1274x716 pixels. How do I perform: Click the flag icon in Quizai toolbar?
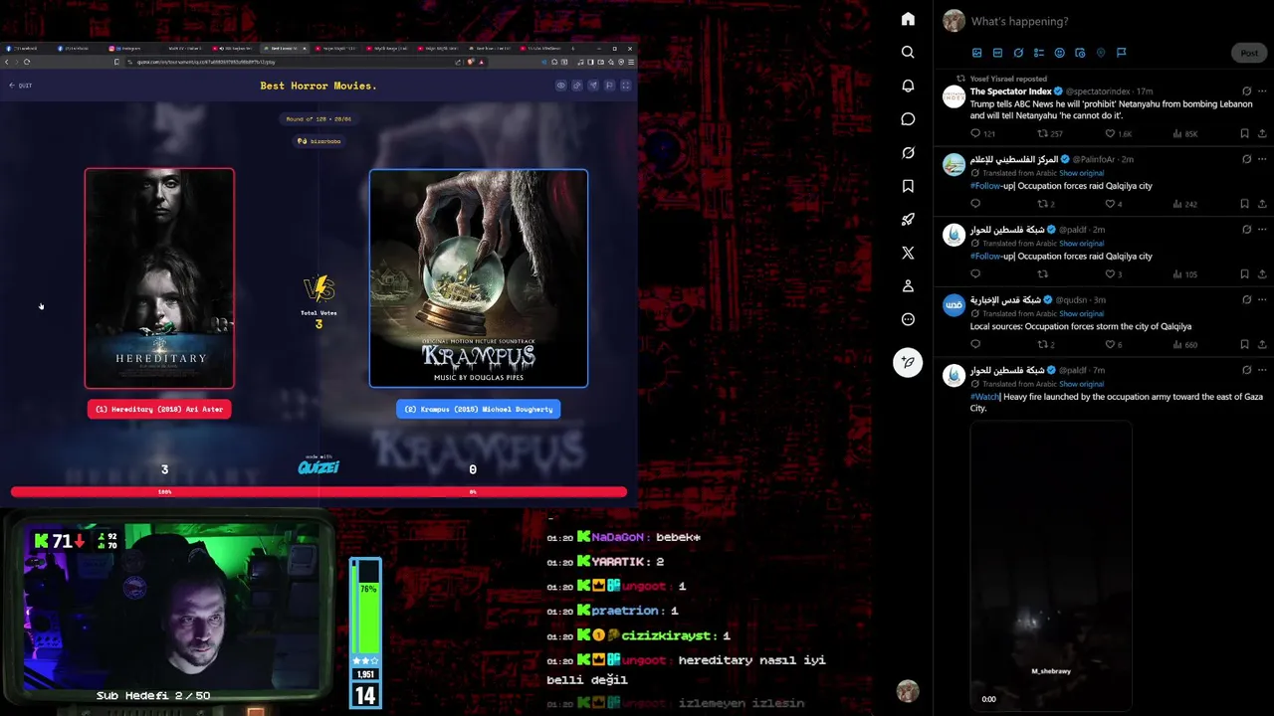point(609,86)
